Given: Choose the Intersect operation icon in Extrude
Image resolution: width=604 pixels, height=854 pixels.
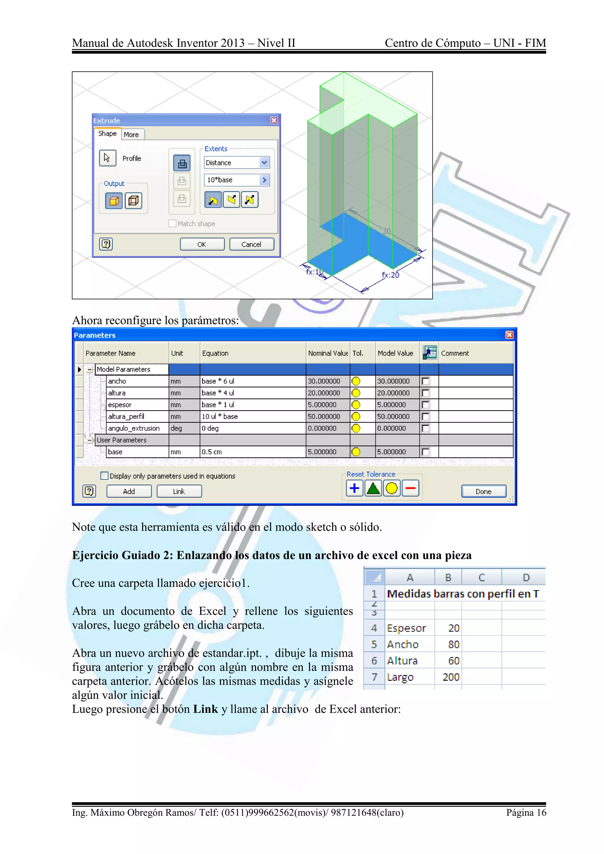Looking at the screenshot, I should (x=182, y=198).
